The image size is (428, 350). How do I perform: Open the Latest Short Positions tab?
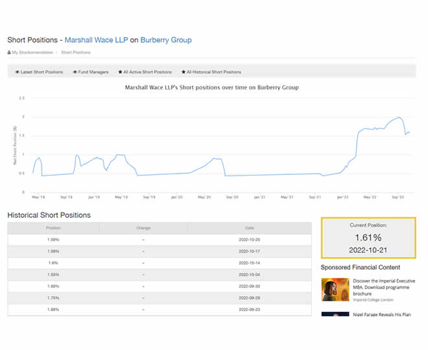tap(39, 72)
